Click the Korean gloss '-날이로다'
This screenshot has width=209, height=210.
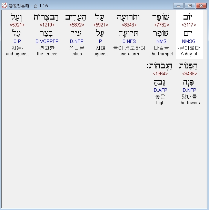(189, 48)
